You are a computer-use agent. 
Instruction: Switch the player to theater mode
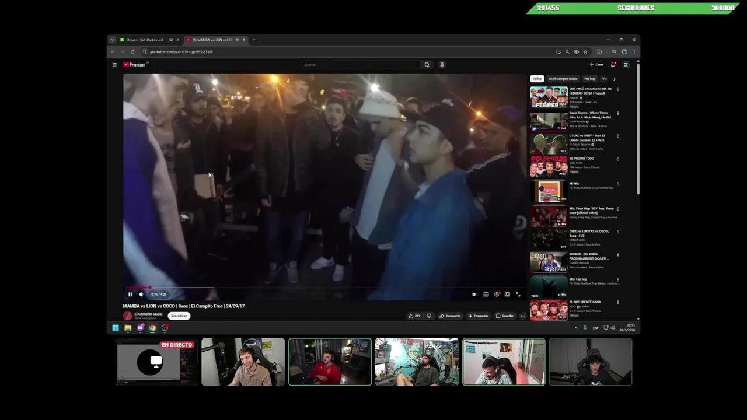(x=507, y=295)
